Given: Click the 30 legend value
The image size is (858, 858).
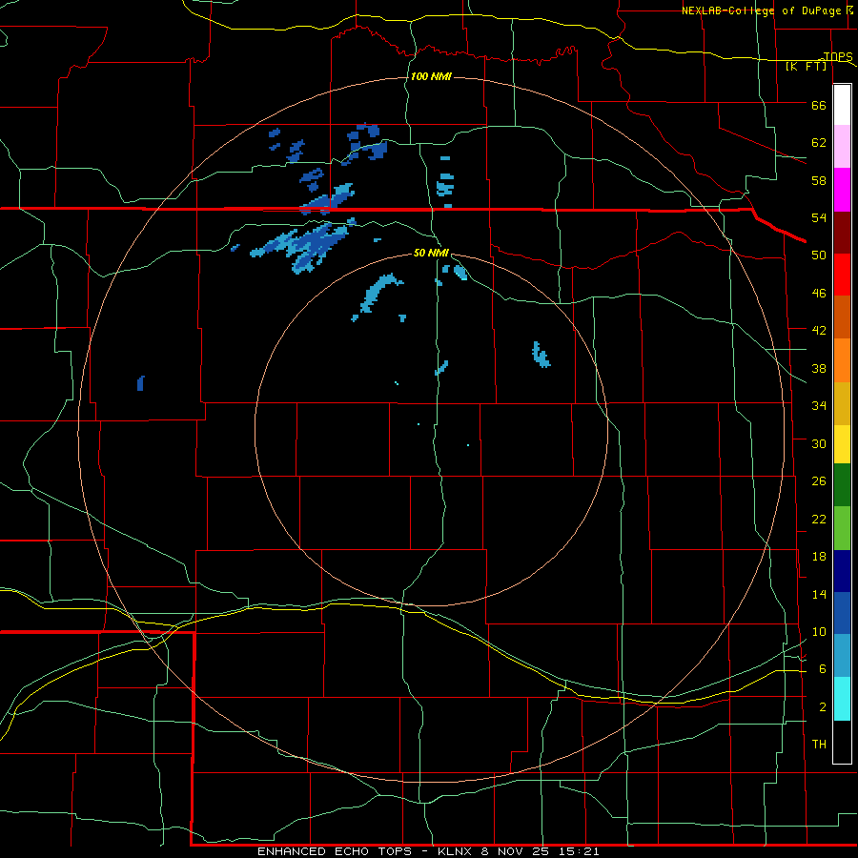Looking at the screenshot, I should pyautogui.click(x=819, y=443).
